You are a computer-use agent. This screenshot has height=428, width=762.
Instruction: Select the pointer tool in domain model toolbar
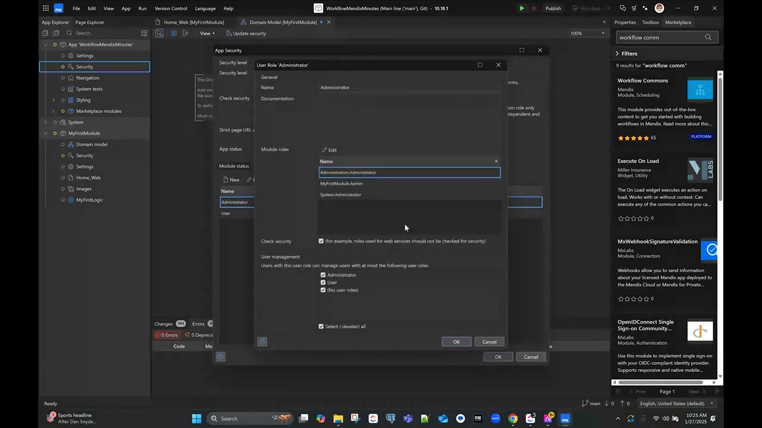[160, 33]
